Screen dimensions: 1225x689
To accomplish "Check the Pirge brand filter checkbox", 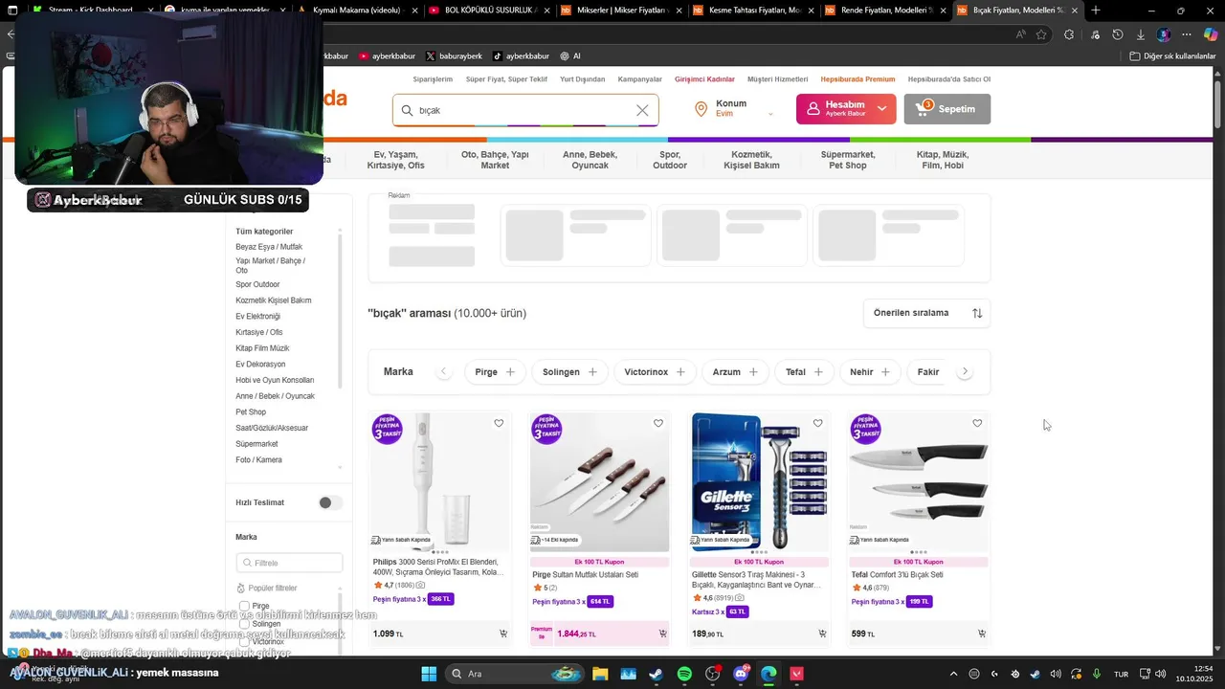I will coord(244,606).
